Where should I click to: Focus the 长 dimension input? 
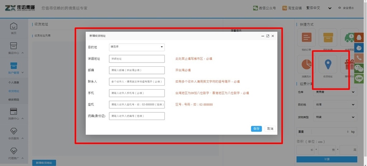(x=305, y=150)
